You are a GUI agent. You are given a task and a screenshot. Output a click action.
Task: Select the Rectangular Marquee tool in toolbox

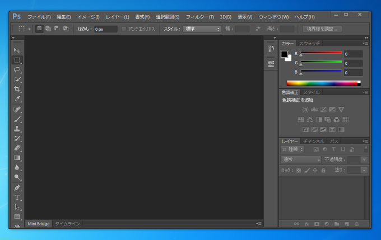point(17,60)
